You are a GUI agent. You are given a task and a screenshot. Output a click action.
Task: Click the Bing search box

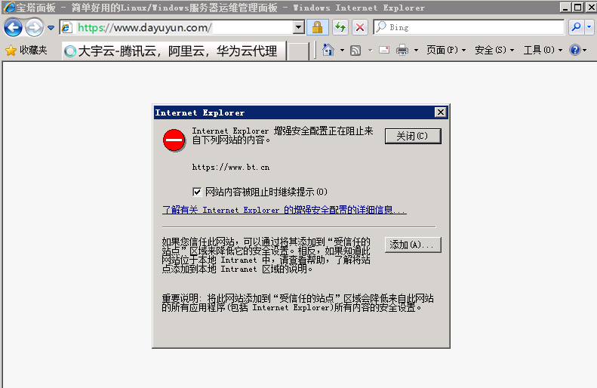click(x=469, y=27)
